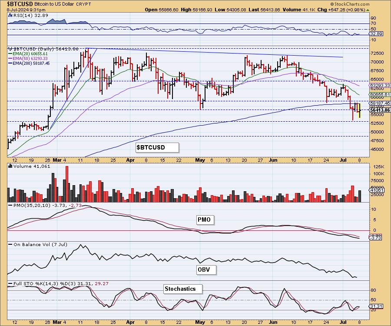The height and width of the screenshot is (326, 391).
Task: Click the green up-arrow change icon
Action: pyautogui.click(x=368, y=10)
